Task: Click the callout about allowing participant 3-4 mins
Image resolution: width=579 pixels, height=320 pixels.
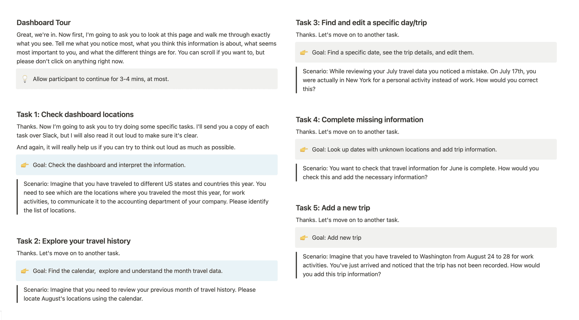Action: click(147, 79)
